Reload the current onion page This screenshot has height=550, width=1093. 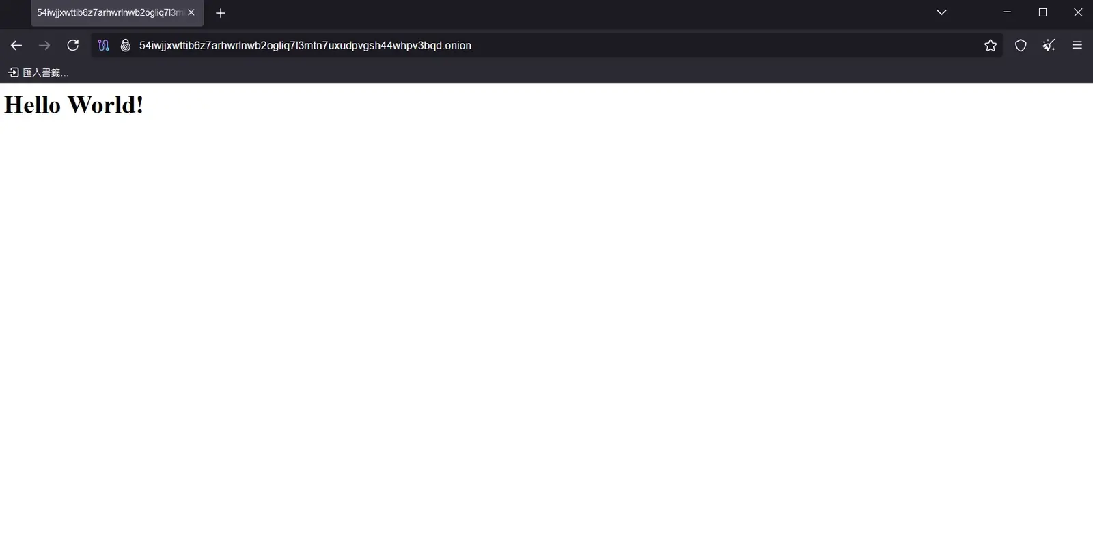point(72,45)
